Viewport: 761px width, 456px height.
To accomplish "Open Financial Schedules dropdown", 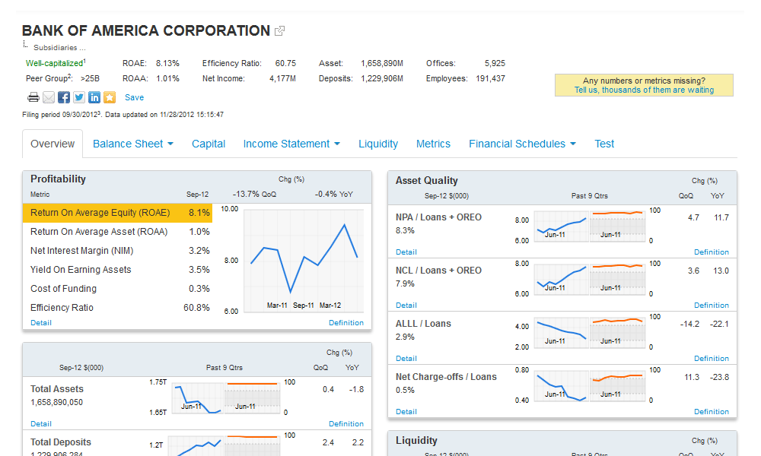I will [x=522, y=144].
